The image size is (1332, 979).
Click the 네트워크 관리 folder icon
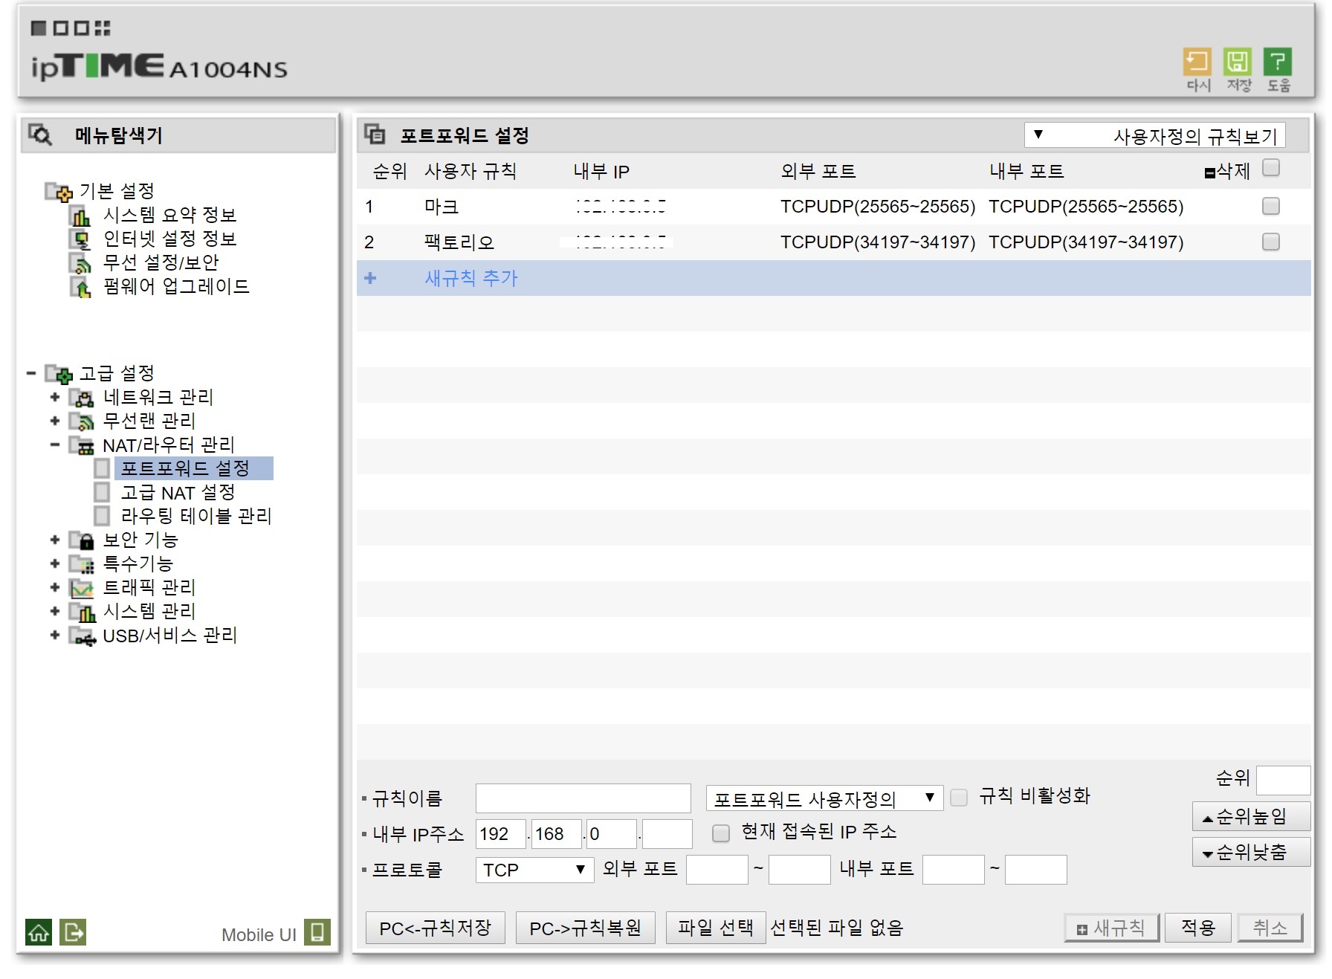pos(81,398)
